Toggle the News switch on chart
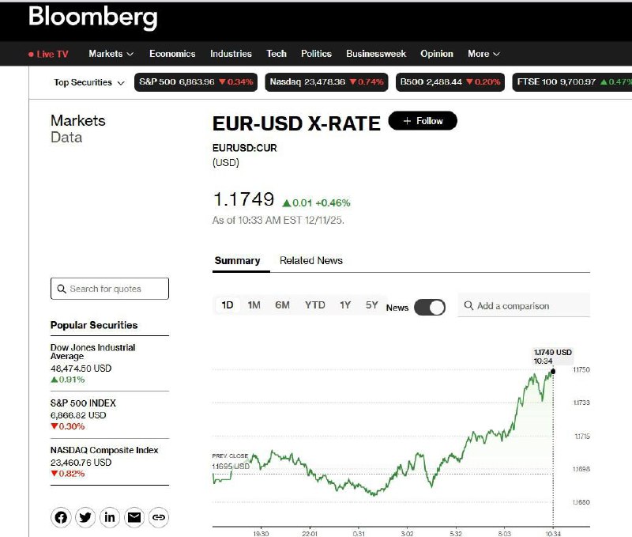This screenshot has height=537, width=632. click(430, 307)
